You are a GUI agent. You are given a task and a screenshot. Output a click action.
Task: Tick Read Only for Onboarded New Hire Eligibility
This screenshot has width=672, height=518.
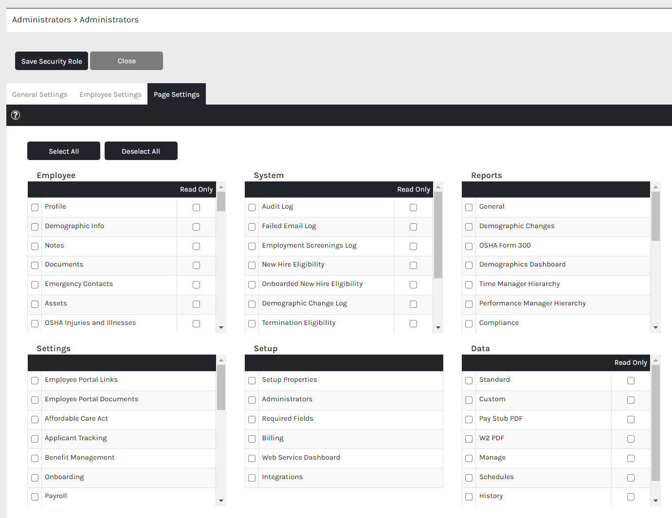coord(414,285)
